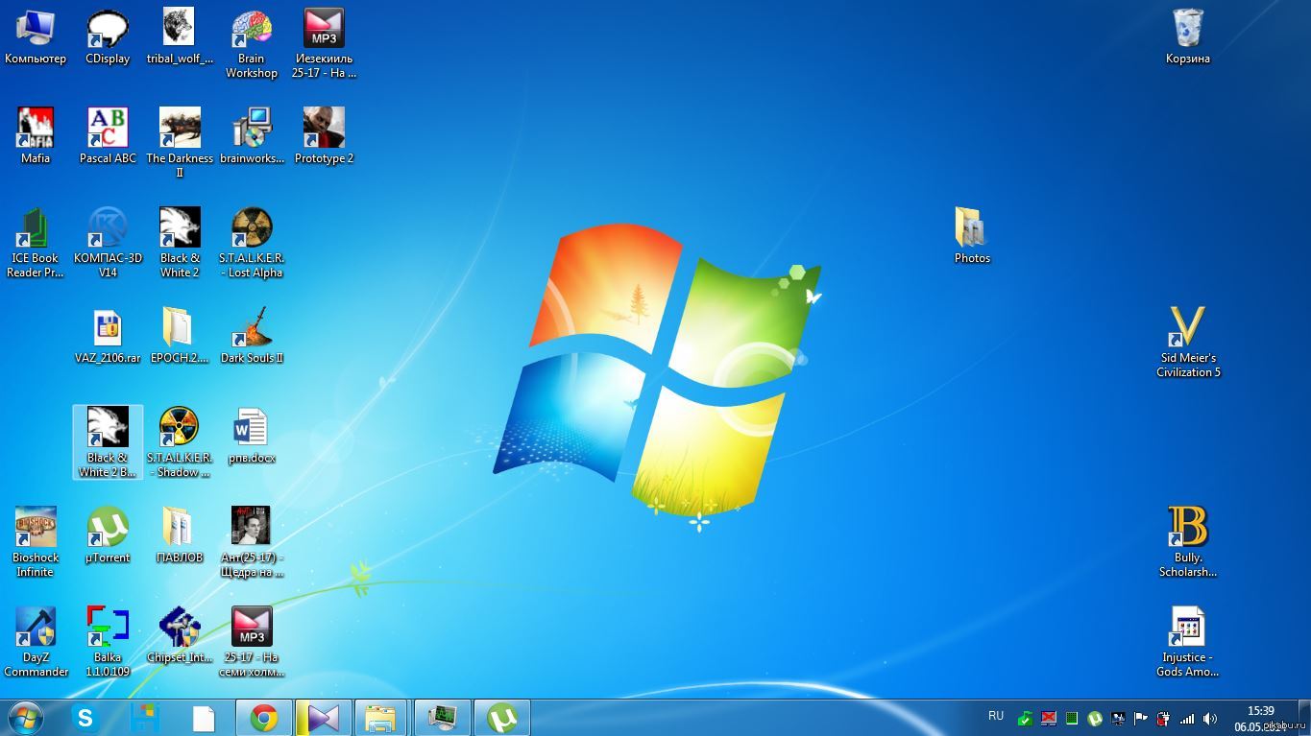
Task: Click the µTorrent system tray icon
Action: [1095, 718]
